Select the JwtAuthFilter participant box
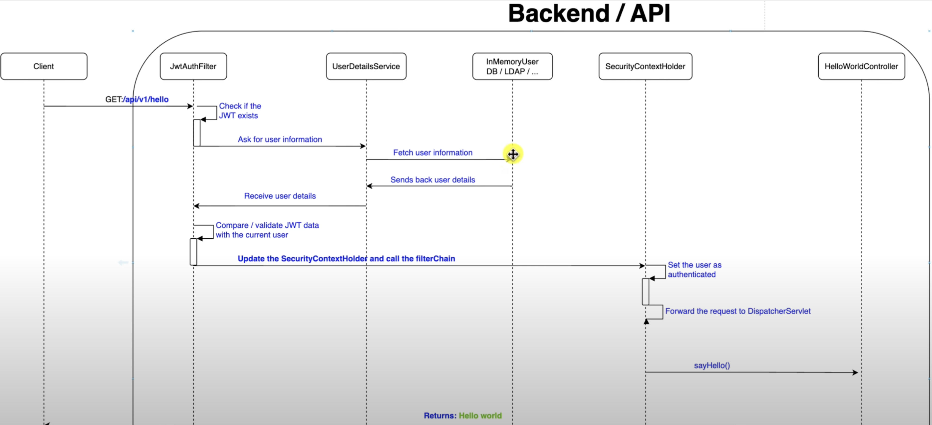The height and width of the screenshot is (425, 932). tap(193, 66)
